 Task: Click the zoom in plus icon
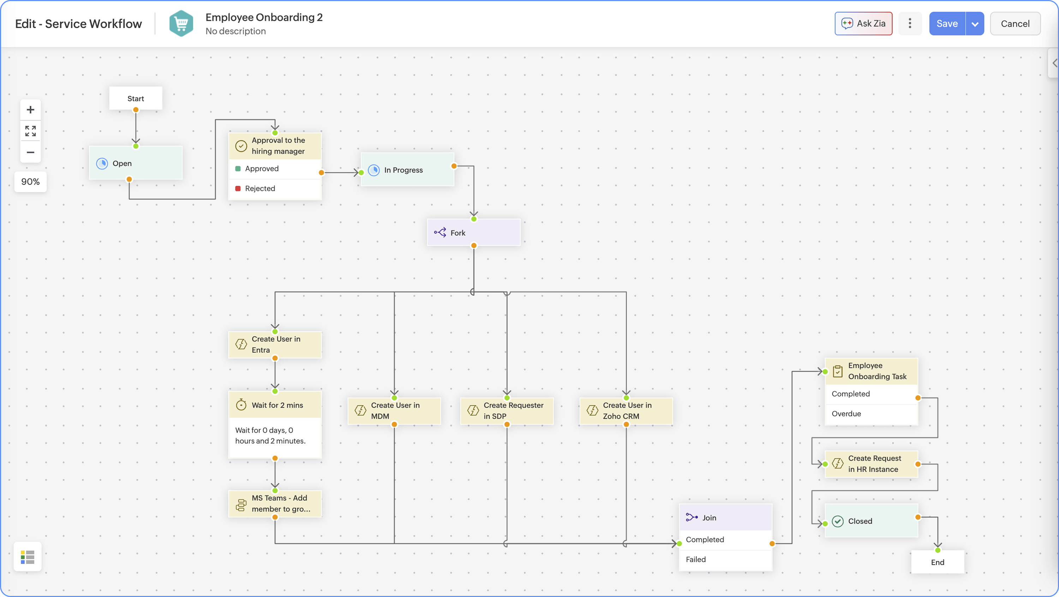point(30,110)
